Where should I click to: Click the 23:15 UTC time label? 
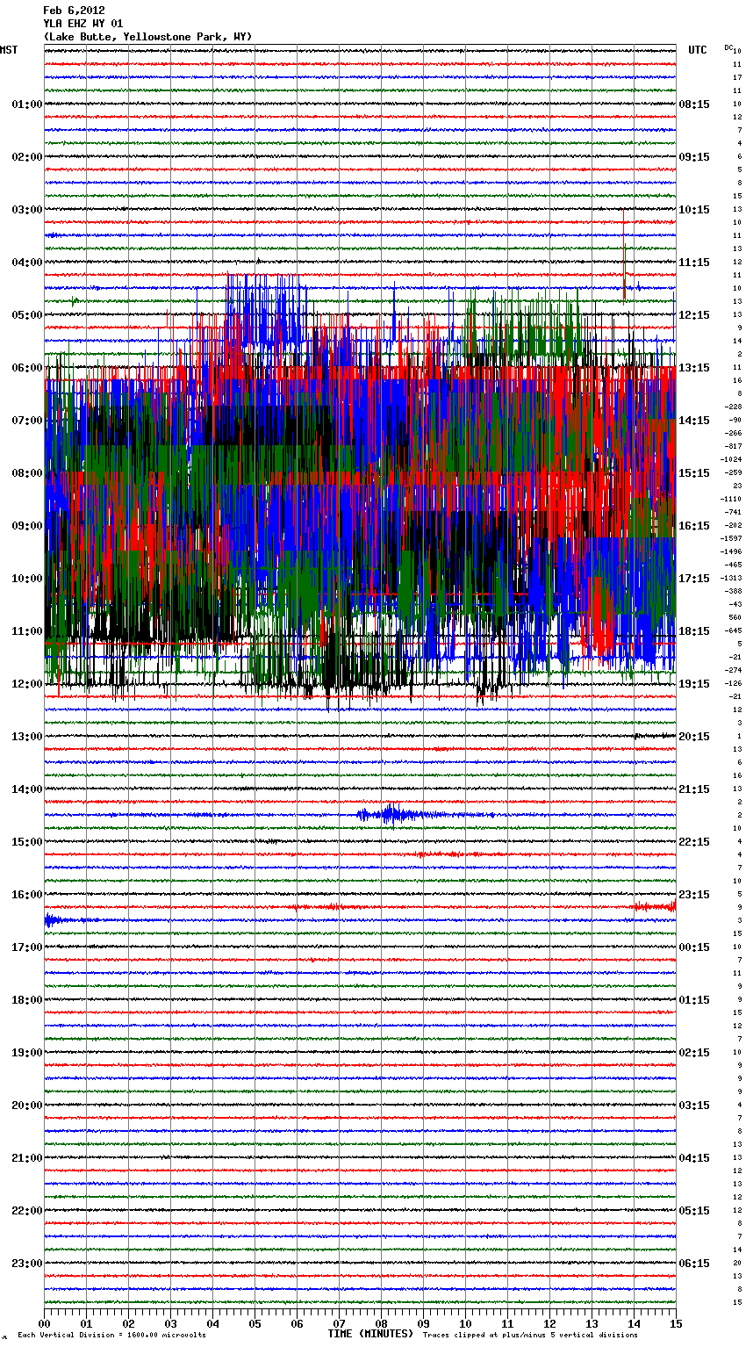694,895
